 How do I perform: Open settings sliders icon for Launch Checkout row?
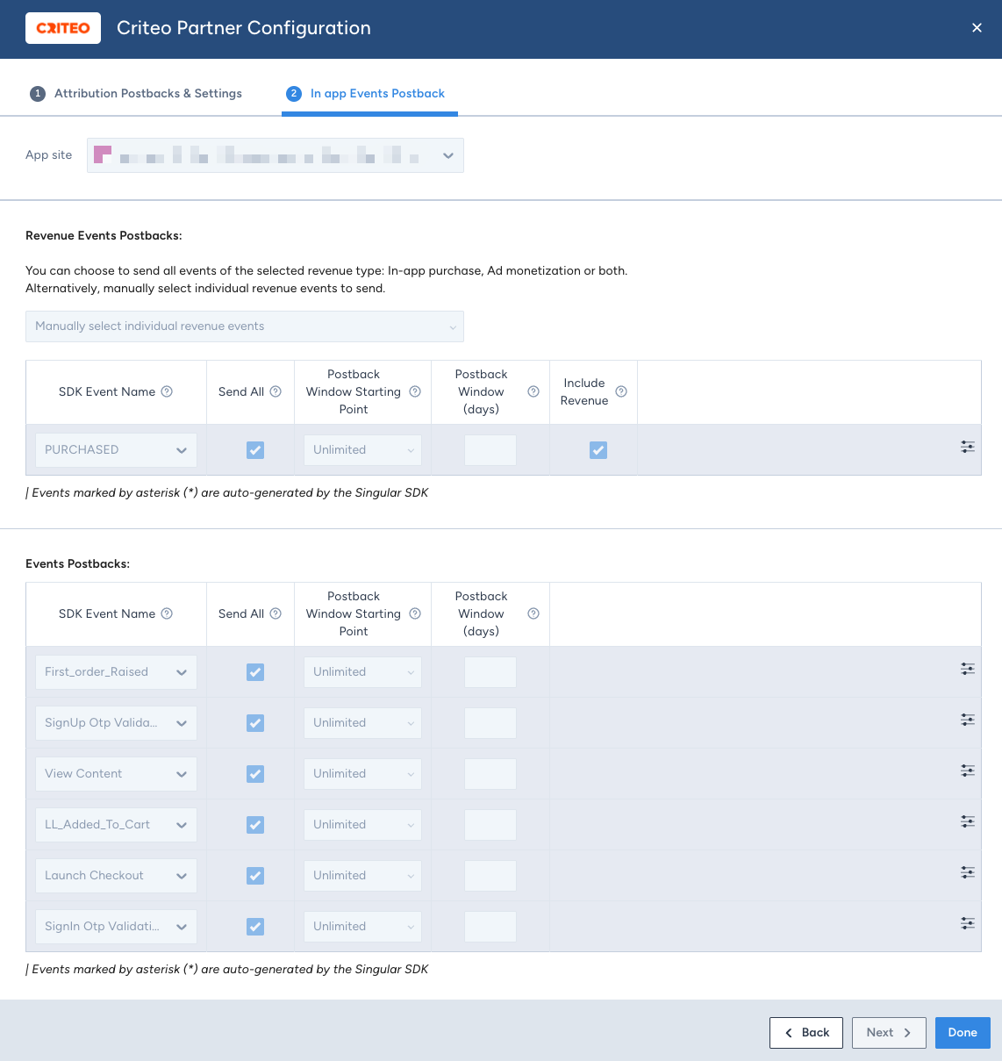point(968,873)
